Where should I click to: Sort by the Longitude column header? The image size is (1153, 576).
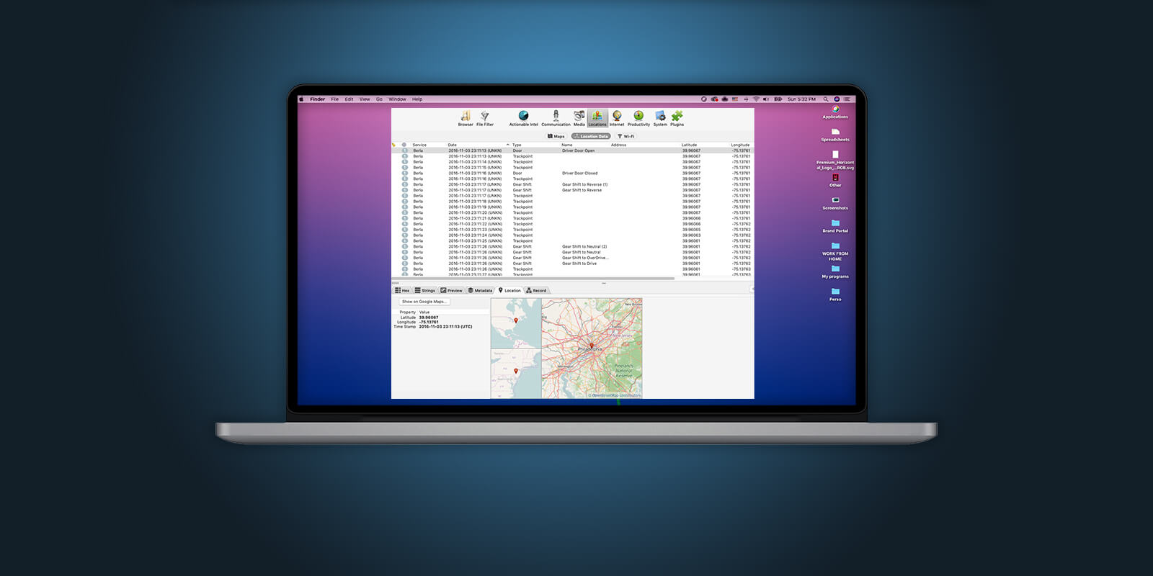pos(740,145)
